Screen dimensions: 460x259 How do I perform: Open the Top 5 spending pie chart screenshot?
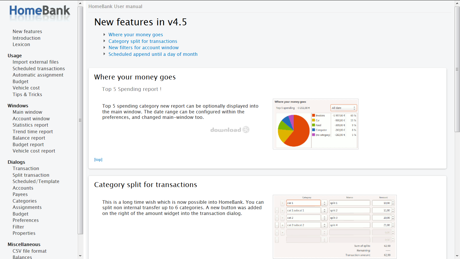pos(316,124)
